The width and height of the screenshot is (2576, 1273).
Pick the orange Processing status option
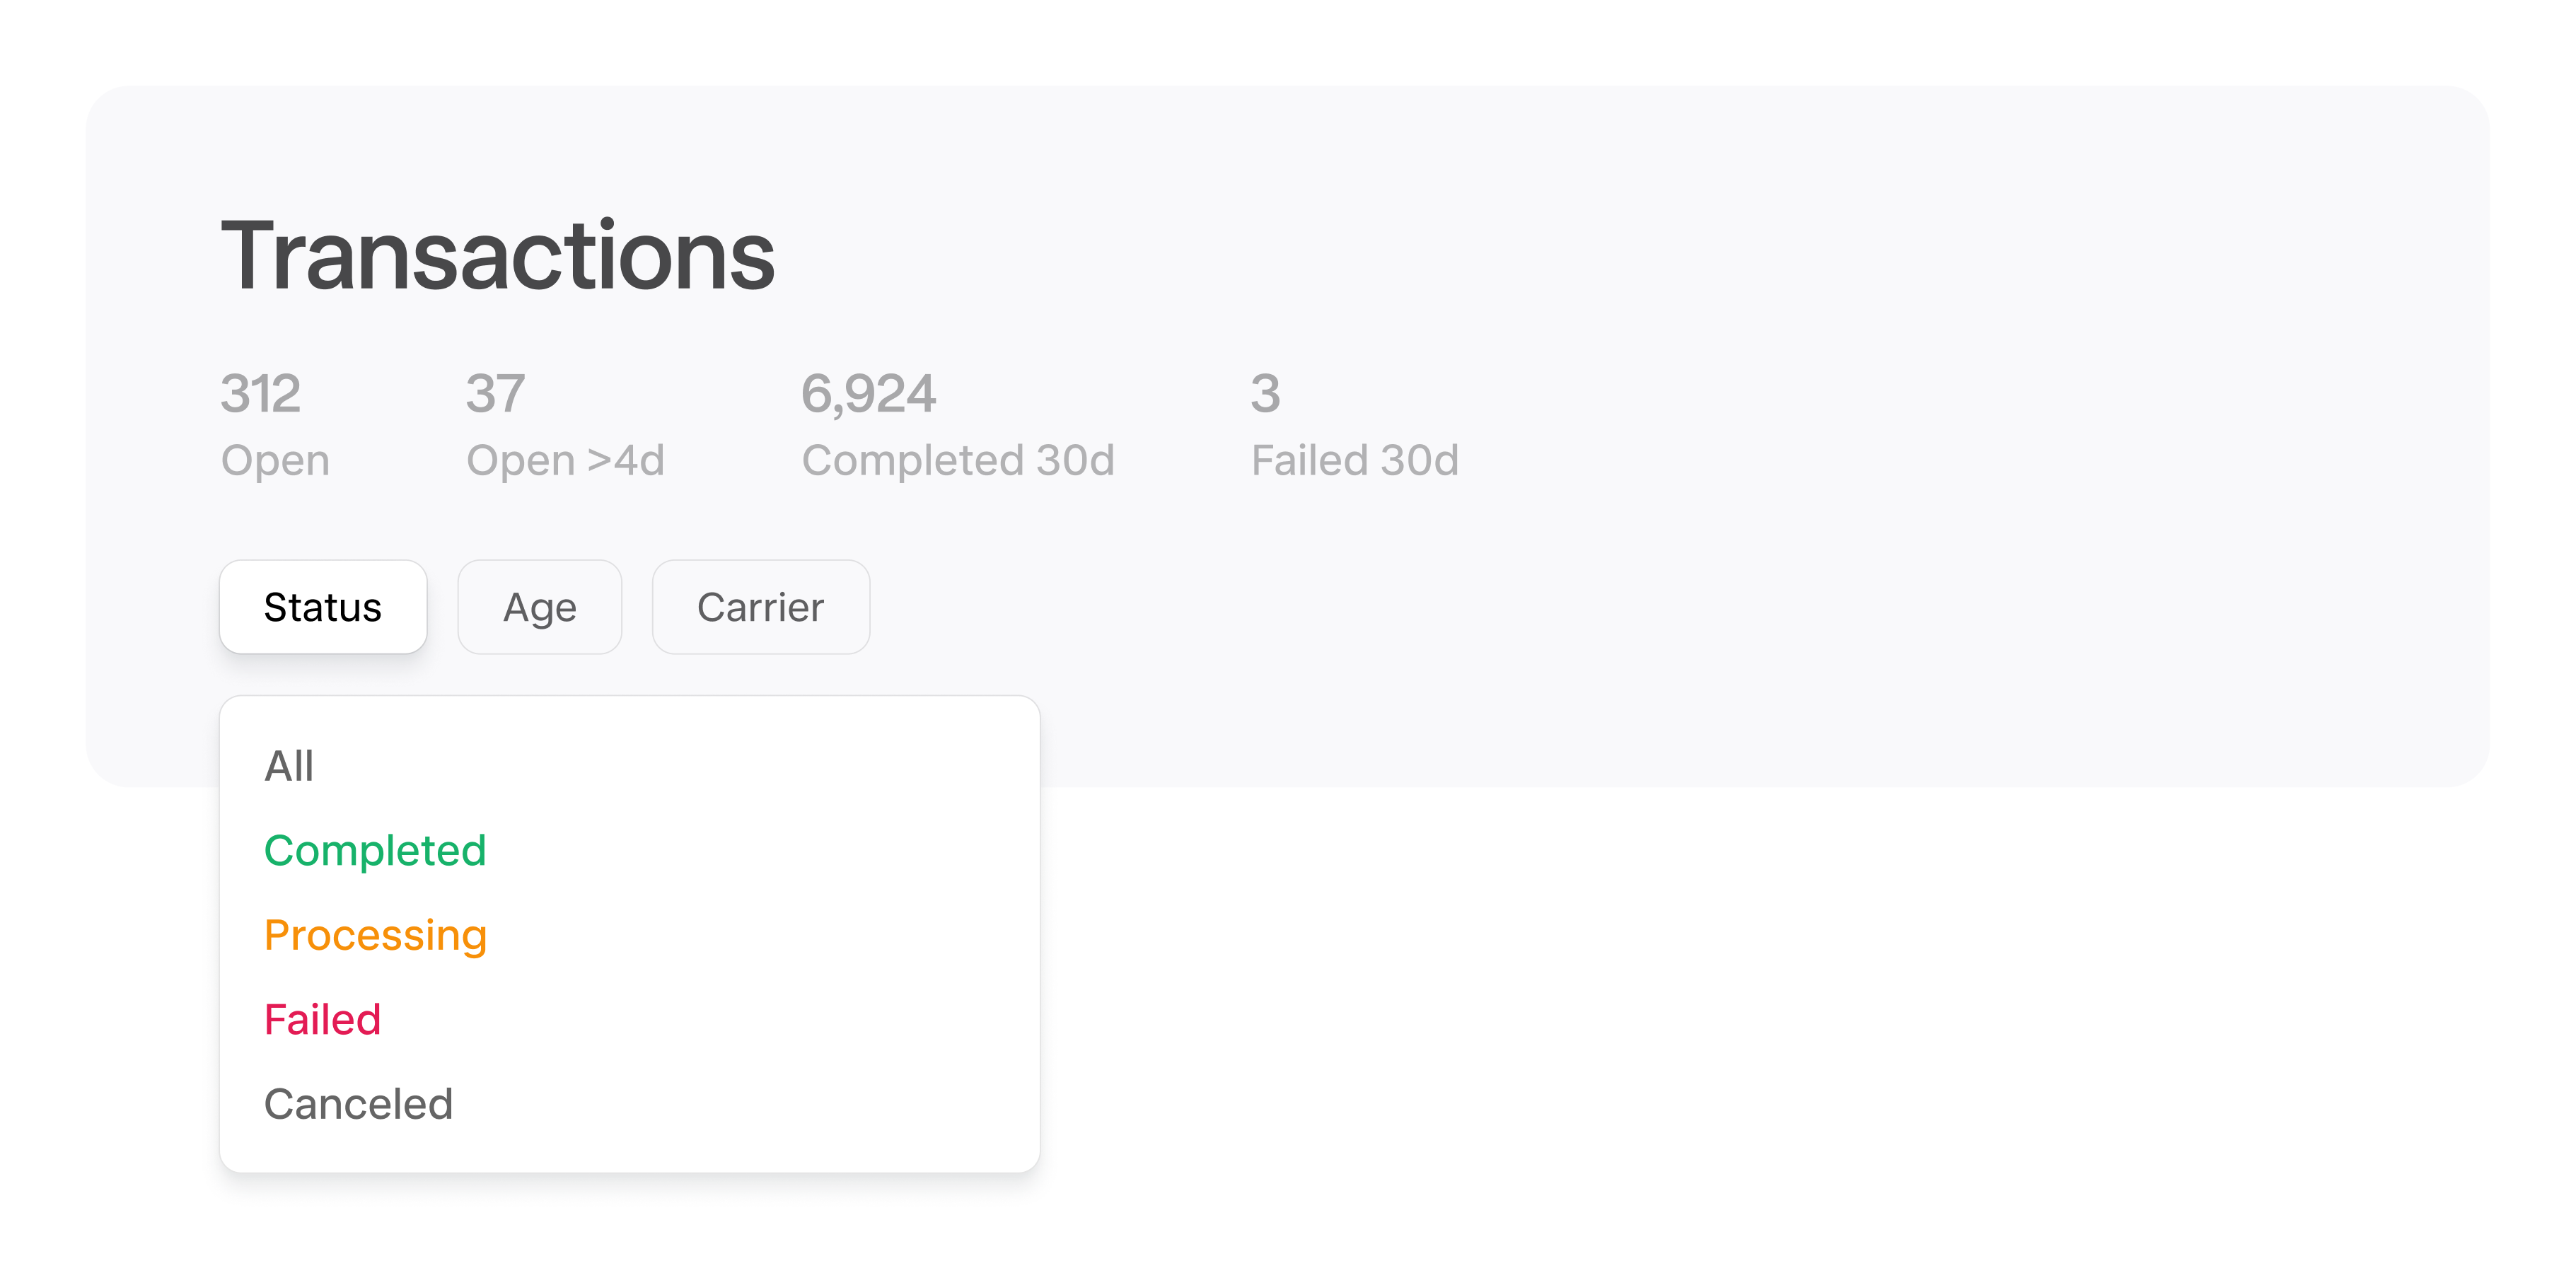pos(630,935)
